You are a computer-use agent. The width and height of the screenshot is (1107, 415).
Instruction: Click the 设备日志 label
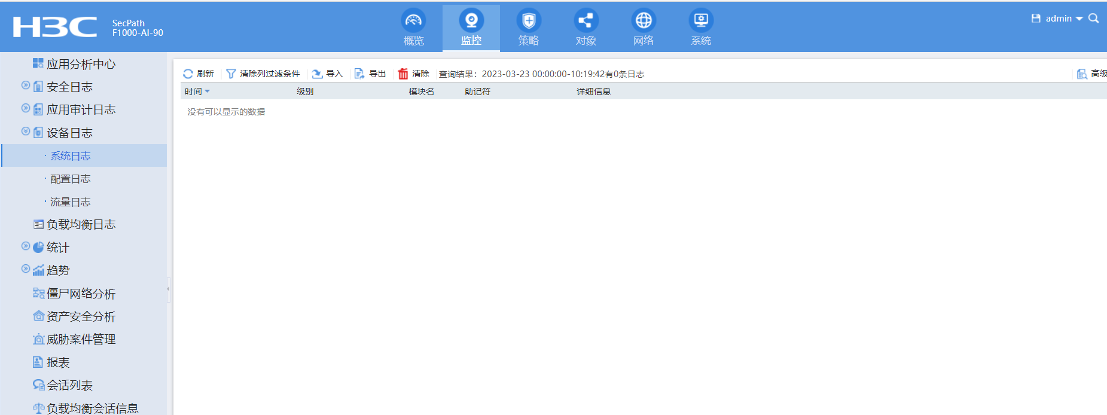click(x=70, y=133)
